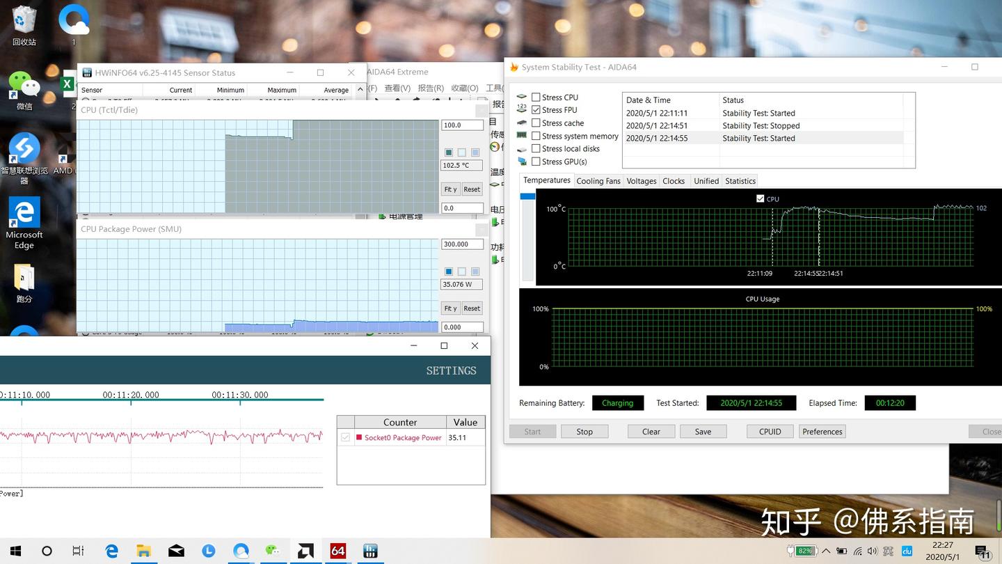Expand the hidden system tray icons

(x=826, y=551)
